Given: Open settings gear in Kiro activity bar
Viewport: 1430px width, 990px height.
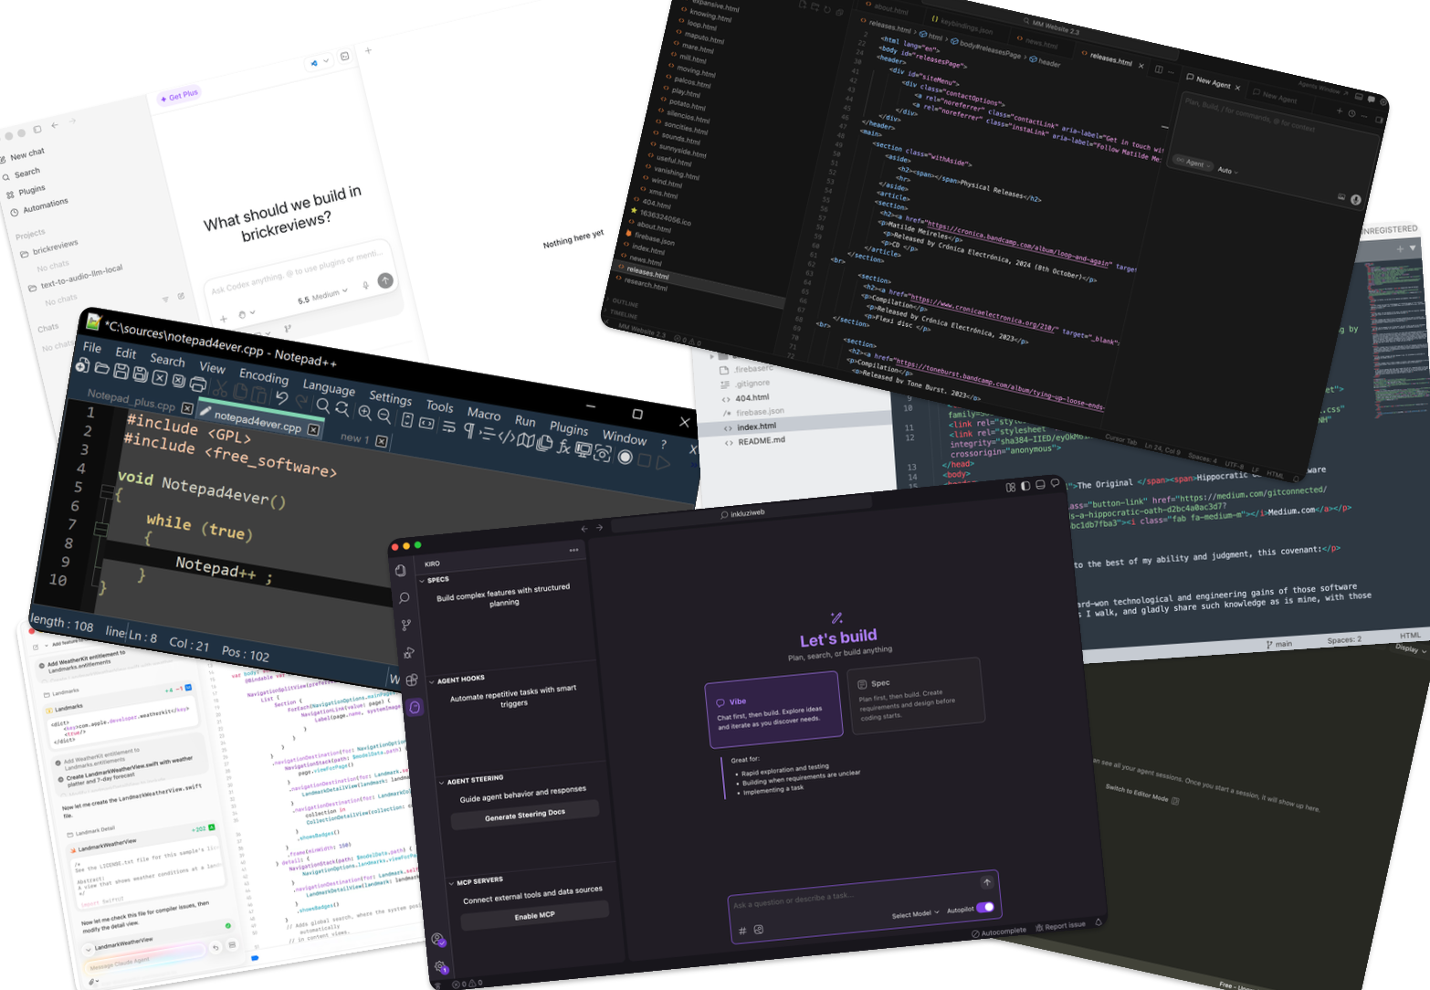Looking at the screenshot, I should pos(439,966).
